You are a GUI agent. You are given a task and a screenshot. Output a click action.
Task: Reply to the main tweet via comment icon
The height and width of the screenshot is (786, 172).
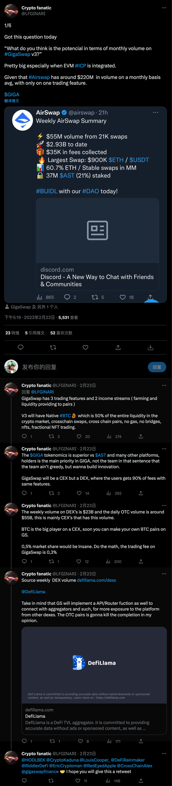(21, 347)
